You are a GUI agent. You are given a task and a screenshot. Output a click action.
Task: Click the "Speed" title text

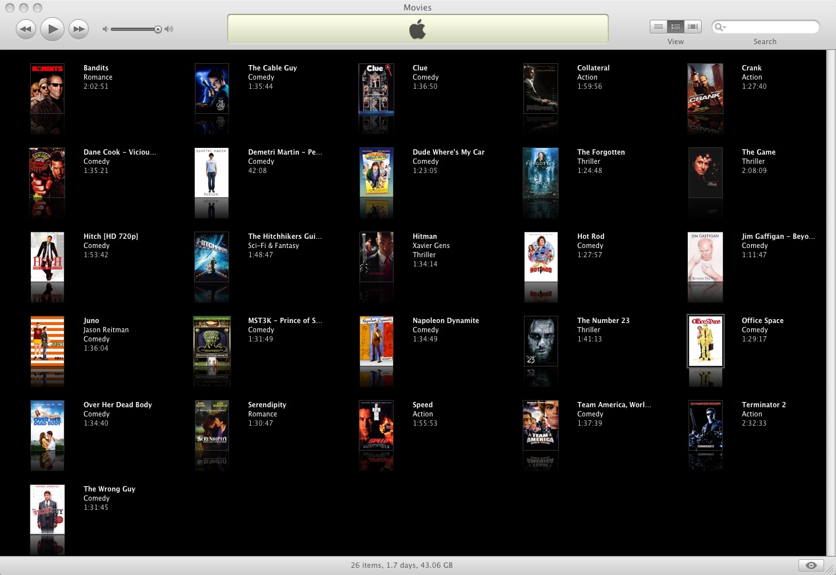[423, 405]
